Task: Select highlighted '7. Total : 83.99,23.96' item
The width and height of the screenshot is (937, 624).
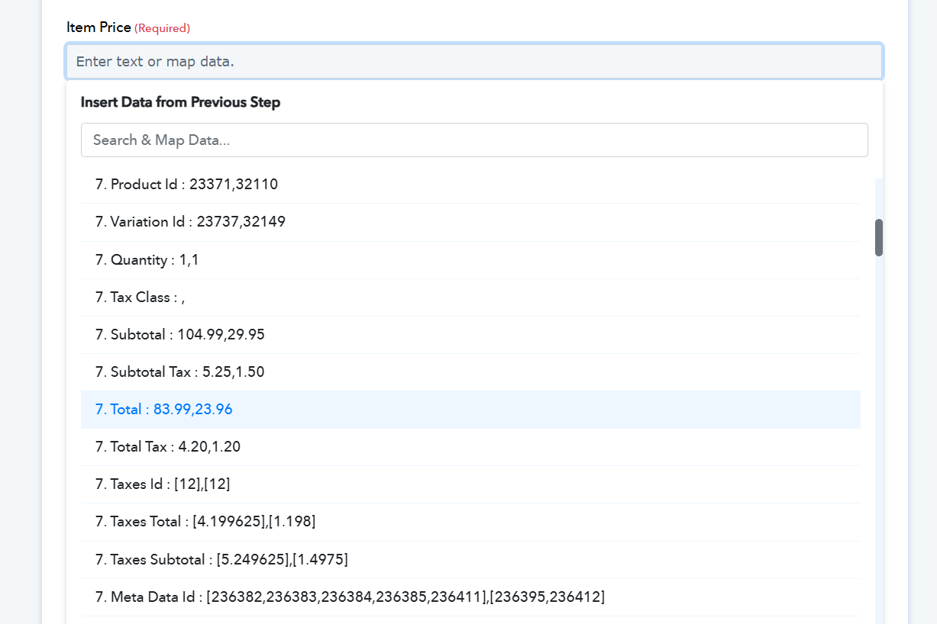Action: 470,410
